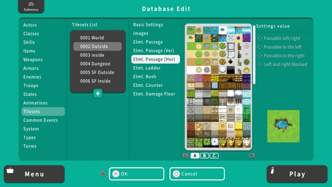The width and height of the screenshot is (332, 187).
Task: Go to Common Events category
Action: coord(41,120)
